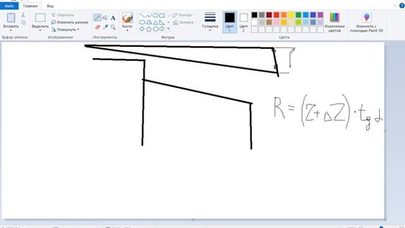Choose the right triangle shape
This screenshot has height=228, width=405.
(x=162, y=22)
